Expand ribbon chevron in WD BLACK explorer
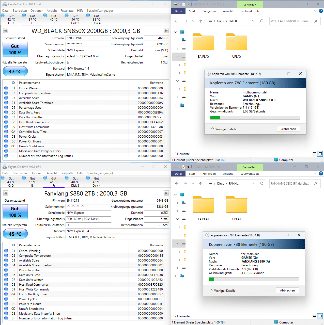The width and height of the screenshot is (324, 325). click(315, 11)
